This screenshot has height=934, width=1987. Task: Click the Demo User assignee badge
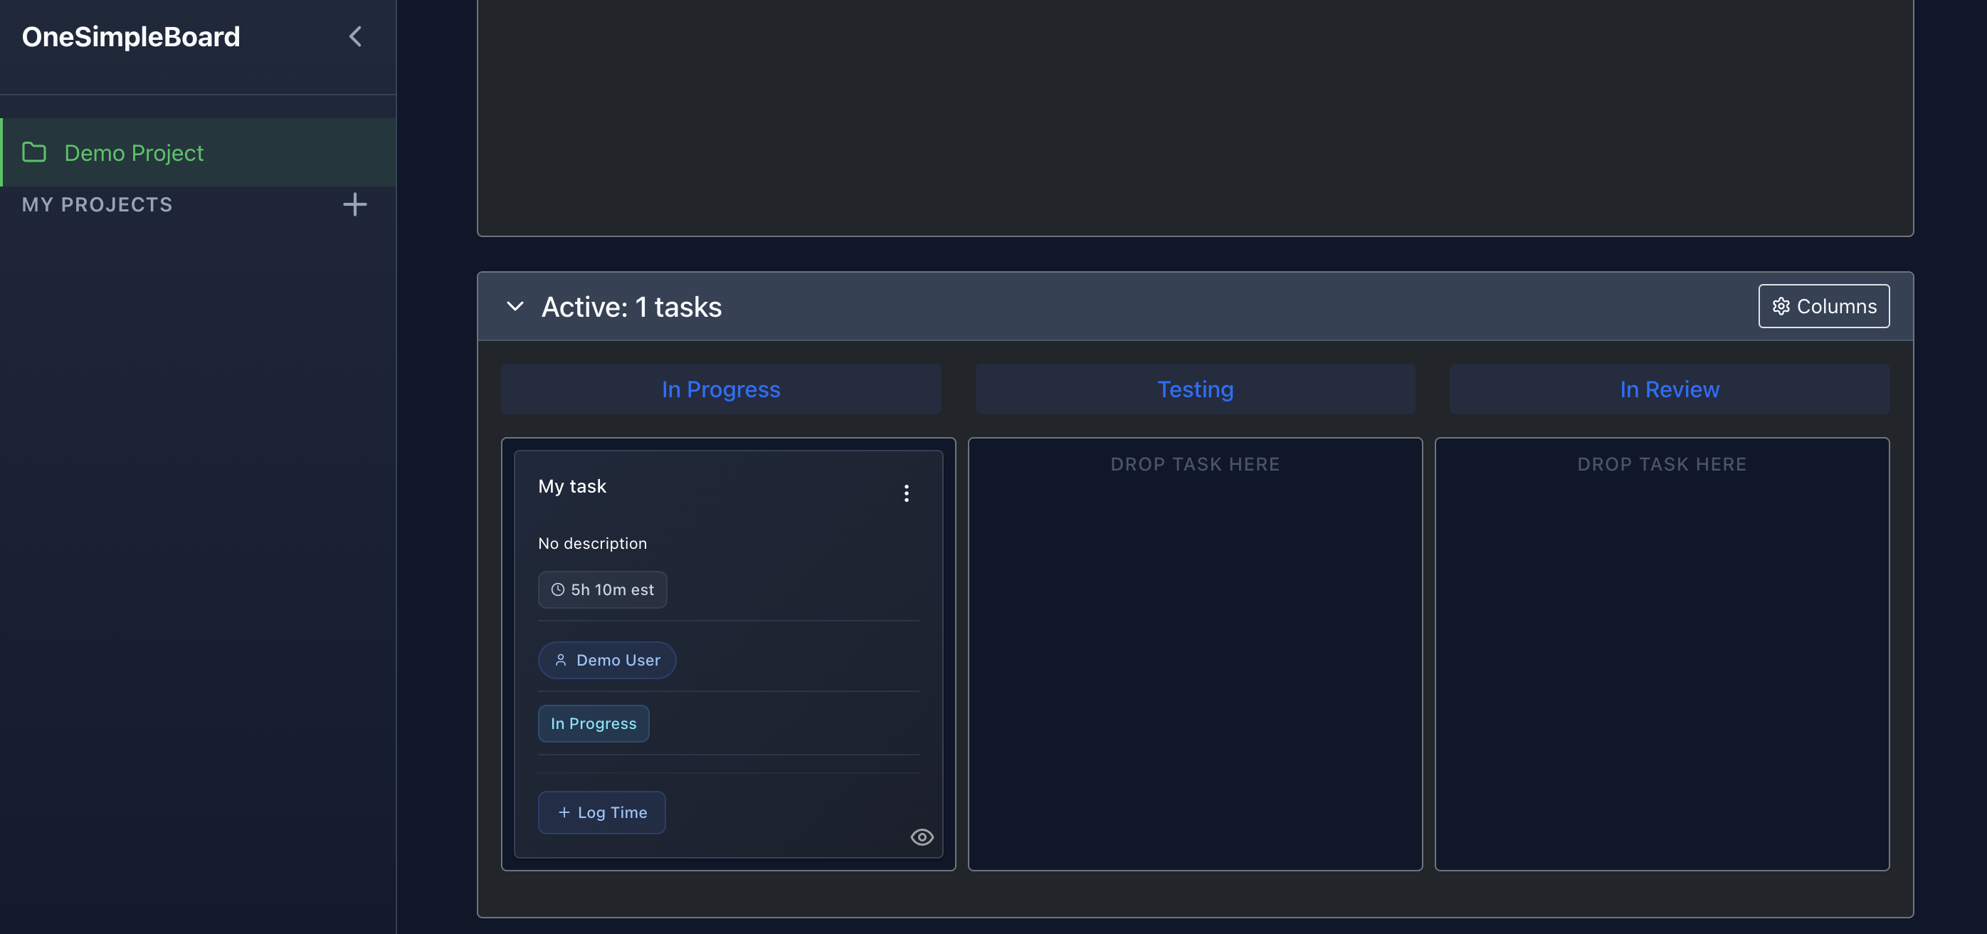[x=607, y=660]
